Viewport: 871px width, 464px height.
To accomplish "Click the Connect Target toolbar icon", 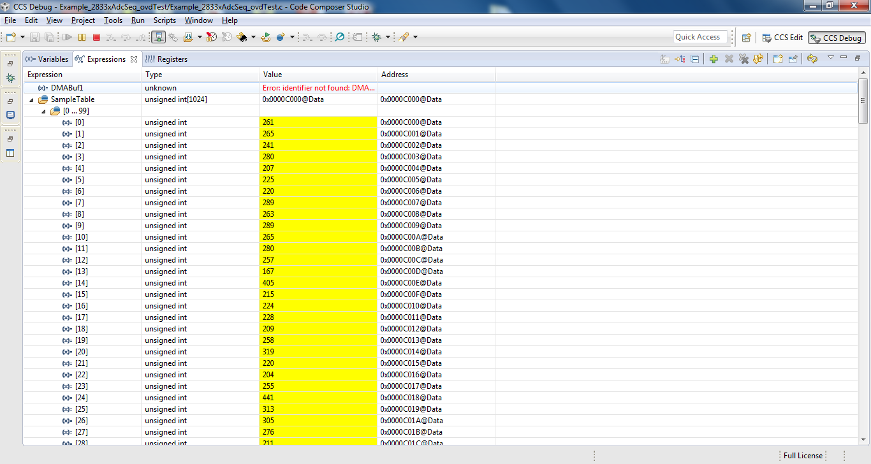I will coord(159,38).
